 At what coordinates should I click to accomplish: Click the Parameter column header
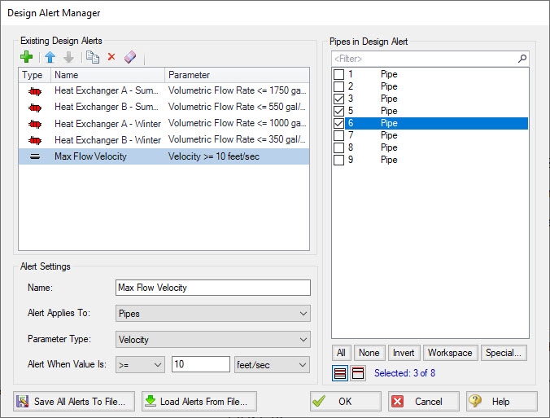[237, 75]
